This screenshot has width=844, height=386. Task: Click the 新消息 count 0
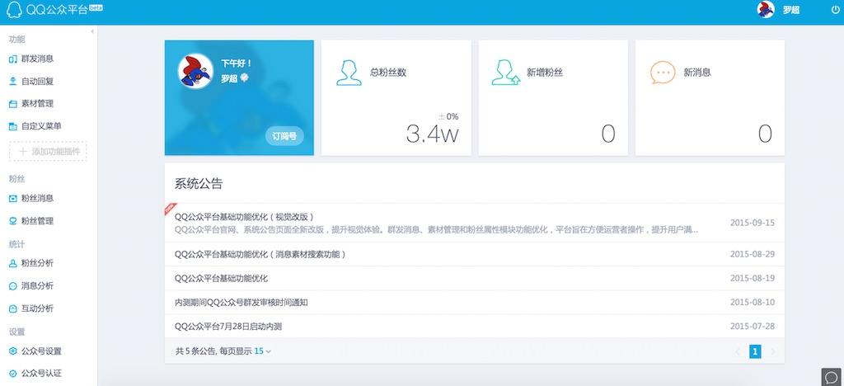(765, 134)
